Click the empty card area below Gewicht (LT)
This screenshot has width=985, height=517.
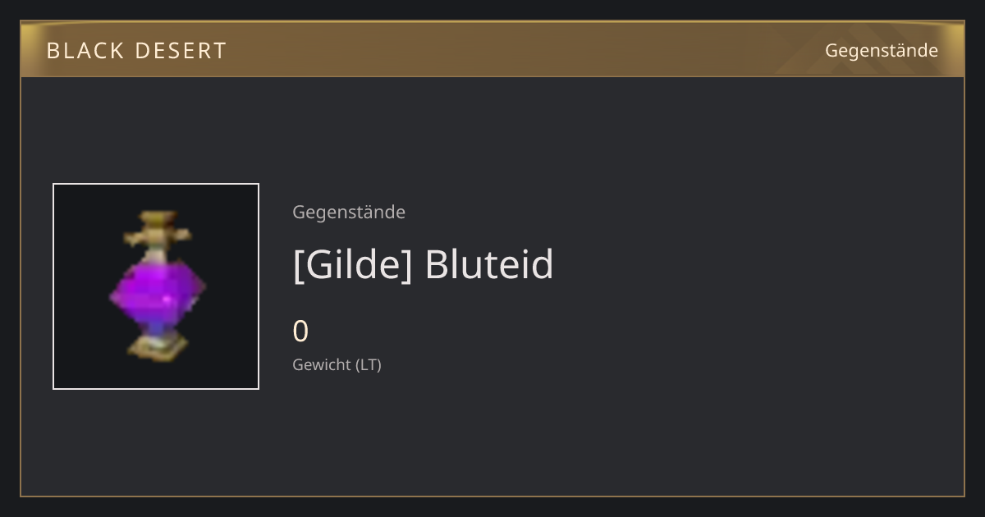[492, 435]
